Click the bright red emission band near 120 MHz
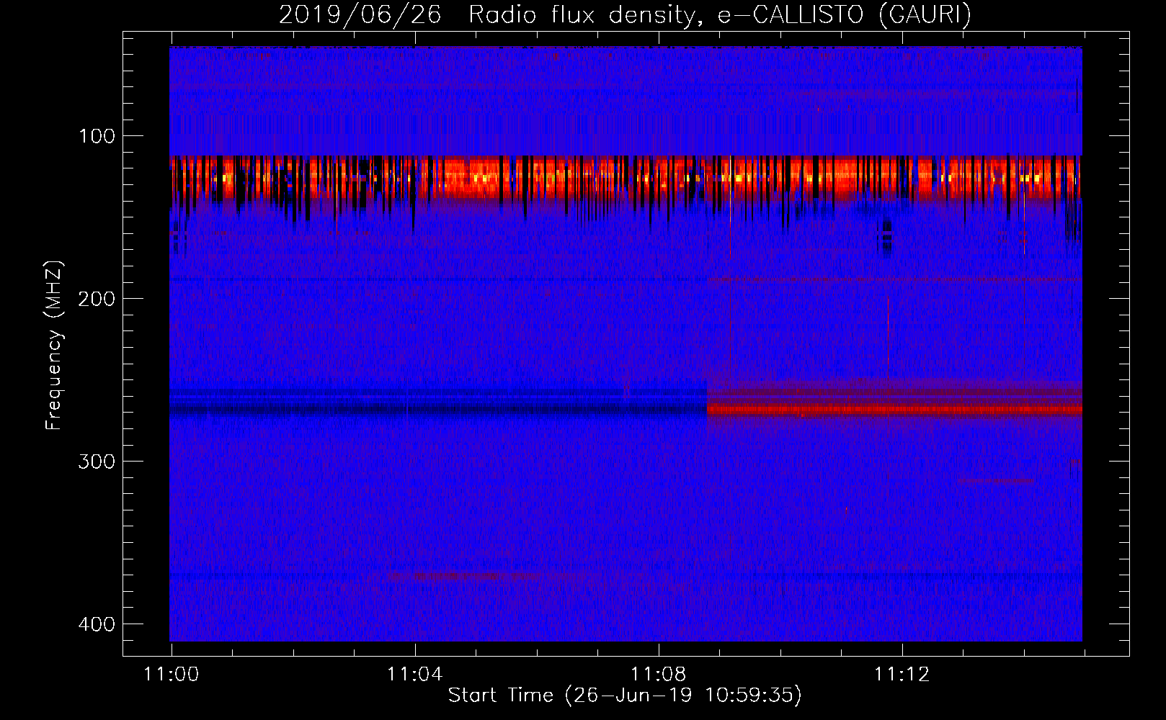The width and height of the screenshot is (1166, 720). click(626, 177)
